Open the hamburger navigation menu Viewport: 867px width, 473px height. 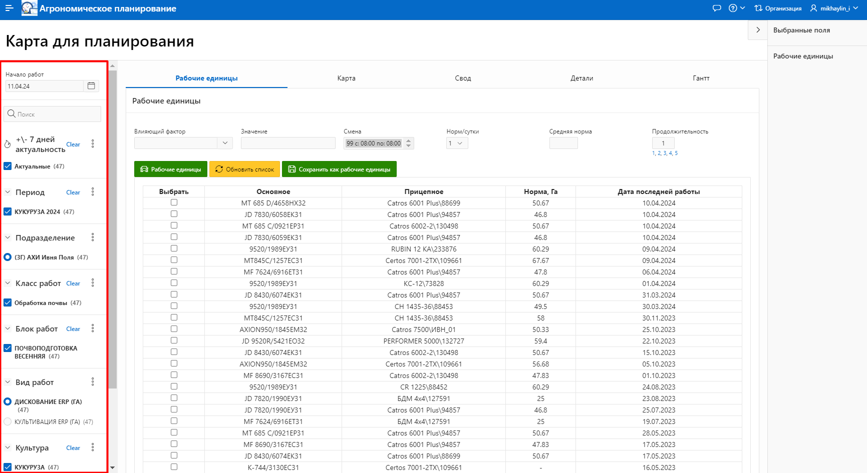coord(9,8)
